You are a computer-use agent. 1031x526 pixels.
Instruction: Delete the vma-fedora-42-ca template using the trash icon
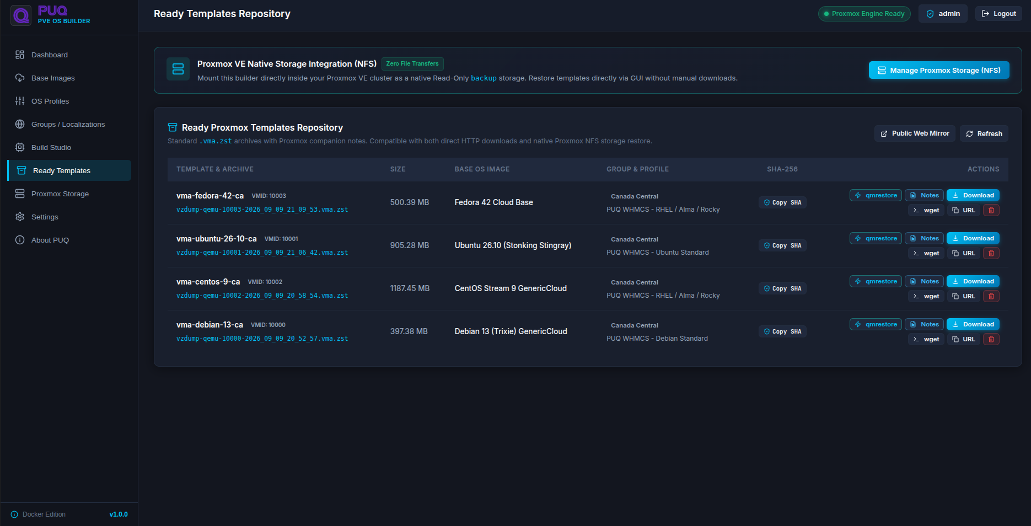(991, 210)
